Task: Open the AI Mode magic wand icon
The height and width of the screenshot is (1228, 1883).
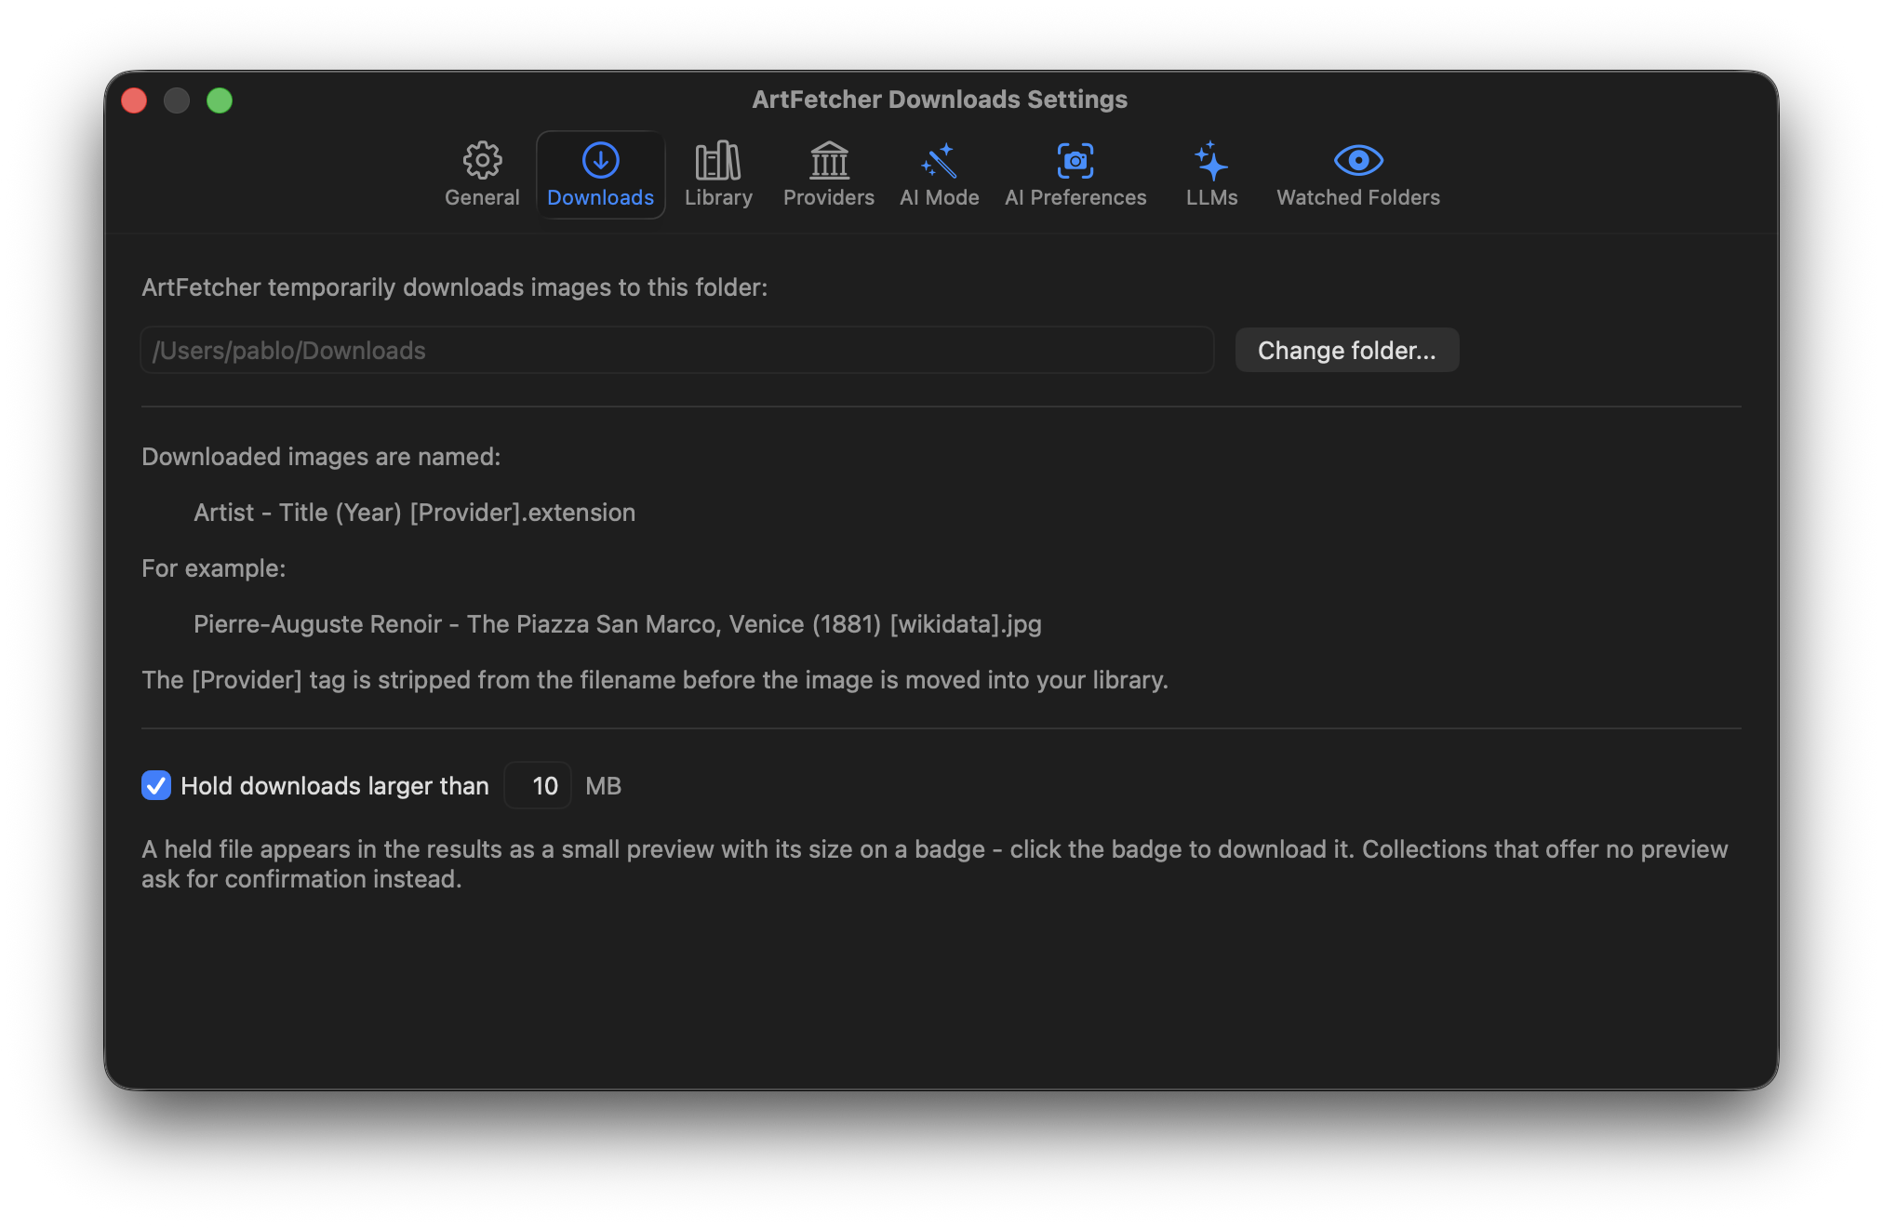Action: [x=939, y=161]
